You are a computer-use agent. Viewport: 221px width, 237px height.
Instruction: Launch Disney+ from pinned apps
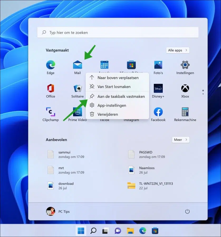click(x=158, y=91)
